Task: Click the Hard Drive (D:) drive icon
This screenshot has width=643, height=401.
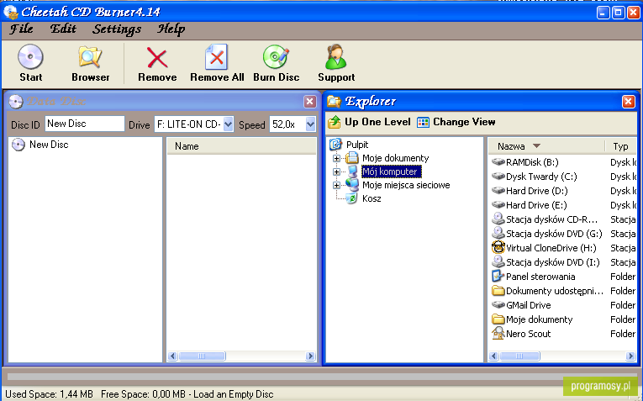Action: pyautogui.click(x=498, y=191)
